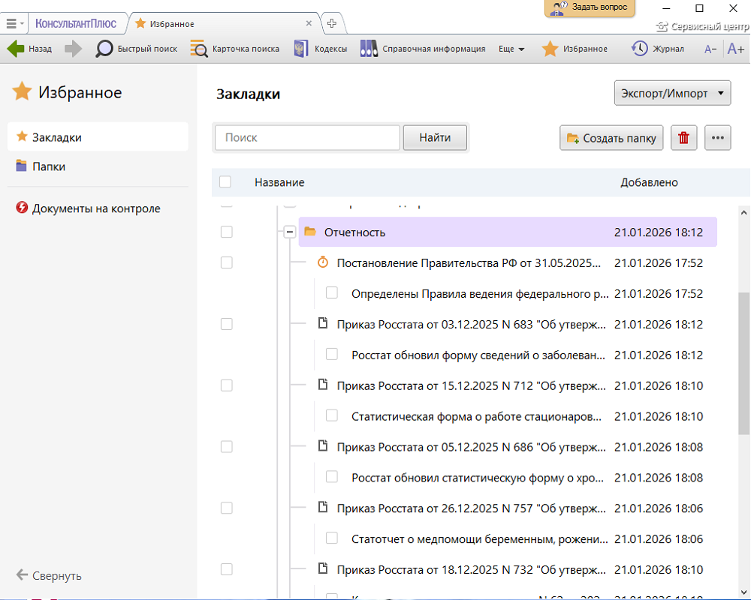Viewport: 751px width, 600px height.
Task: Click the green Back arrow icon
Action: coord(16,49)
